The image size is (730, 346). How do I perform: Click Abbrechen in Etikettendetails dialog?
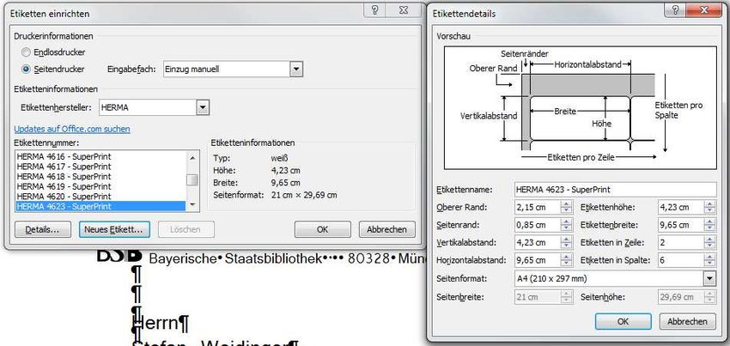coord(687,321)
